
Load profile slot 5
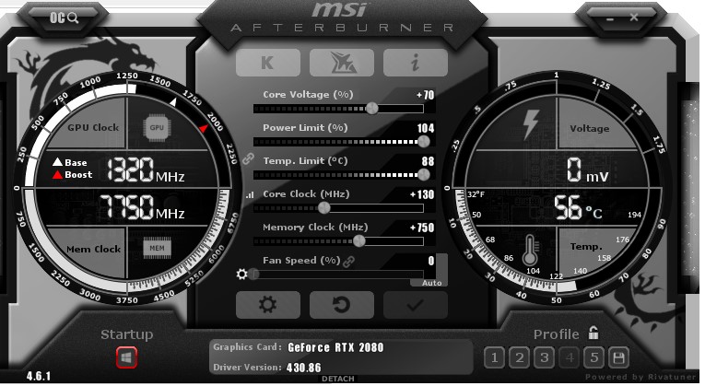pyautogui.click(x=593, y=357)
